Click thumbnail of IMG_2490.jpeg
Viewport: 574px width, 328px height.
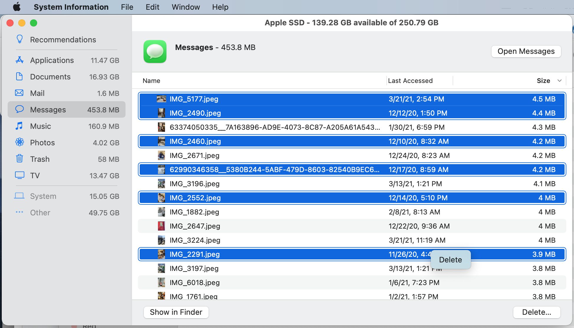(x=161, y=113)
